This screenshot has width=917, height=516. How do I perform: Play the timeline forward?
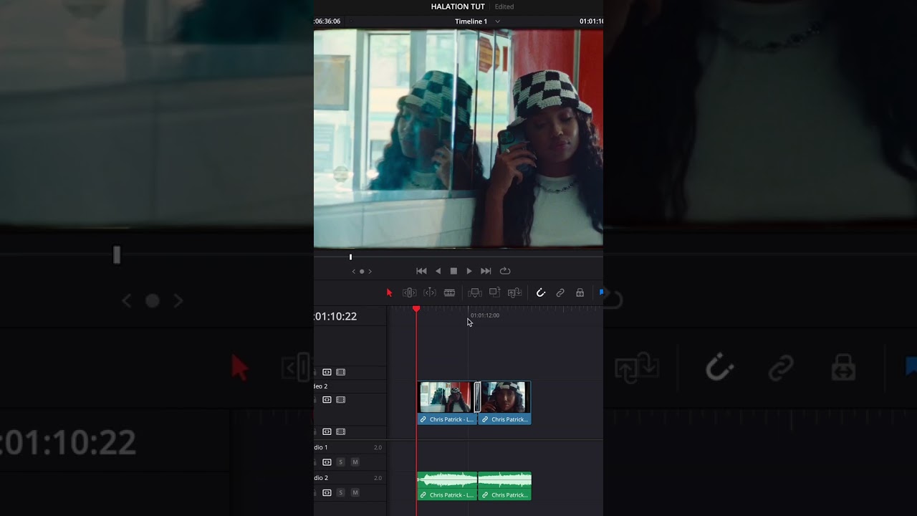pos(469,271)
